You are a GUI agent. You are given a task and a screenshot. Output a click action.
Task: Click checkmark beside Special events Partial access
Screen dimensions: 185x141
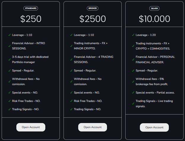(133, 93)
